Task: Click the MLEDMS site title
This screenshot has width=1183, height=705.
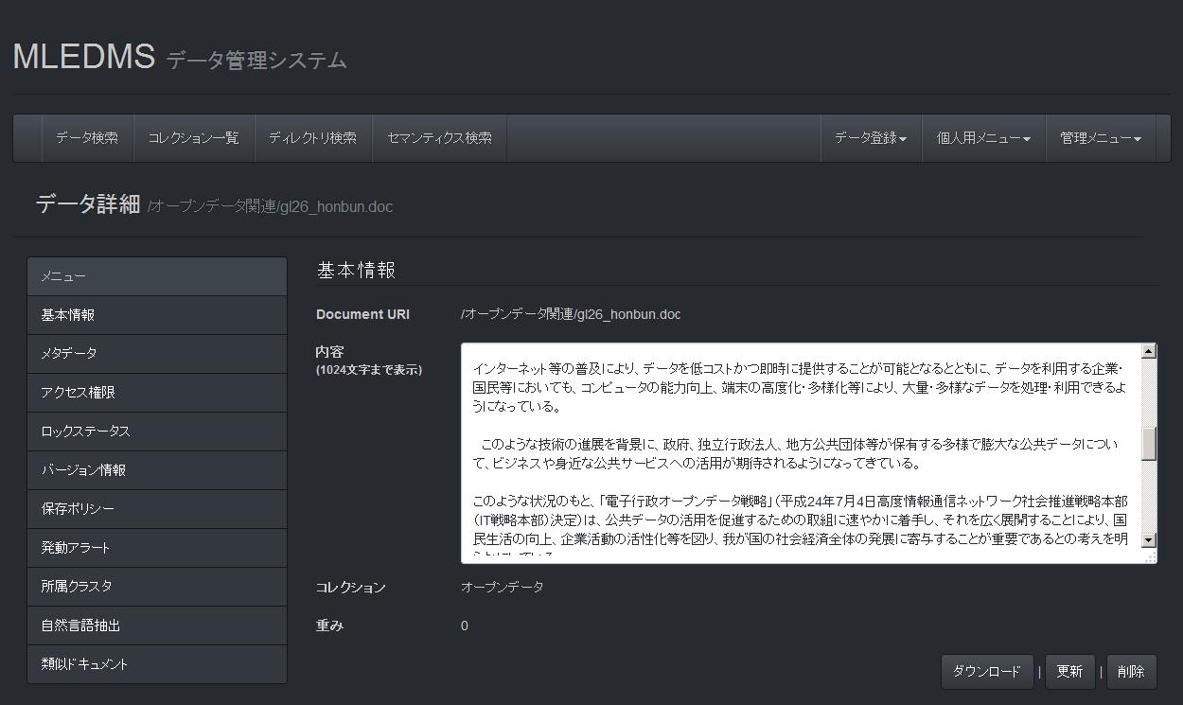Action: tap(84, 57)
